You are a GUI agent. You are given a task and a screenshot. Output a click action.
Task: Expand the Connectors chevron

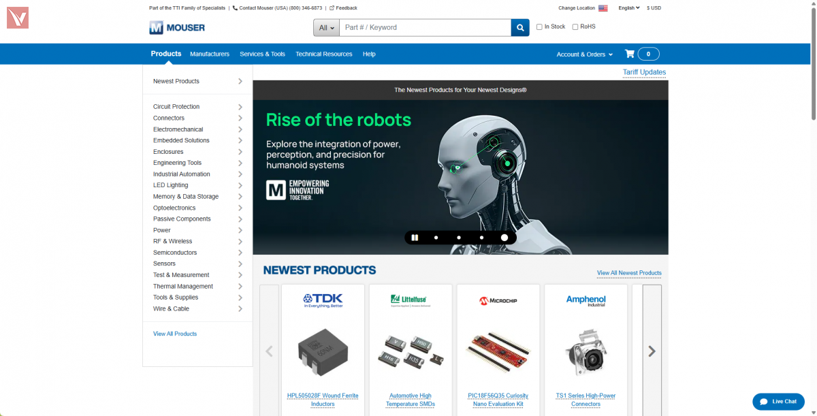(240, 118)
